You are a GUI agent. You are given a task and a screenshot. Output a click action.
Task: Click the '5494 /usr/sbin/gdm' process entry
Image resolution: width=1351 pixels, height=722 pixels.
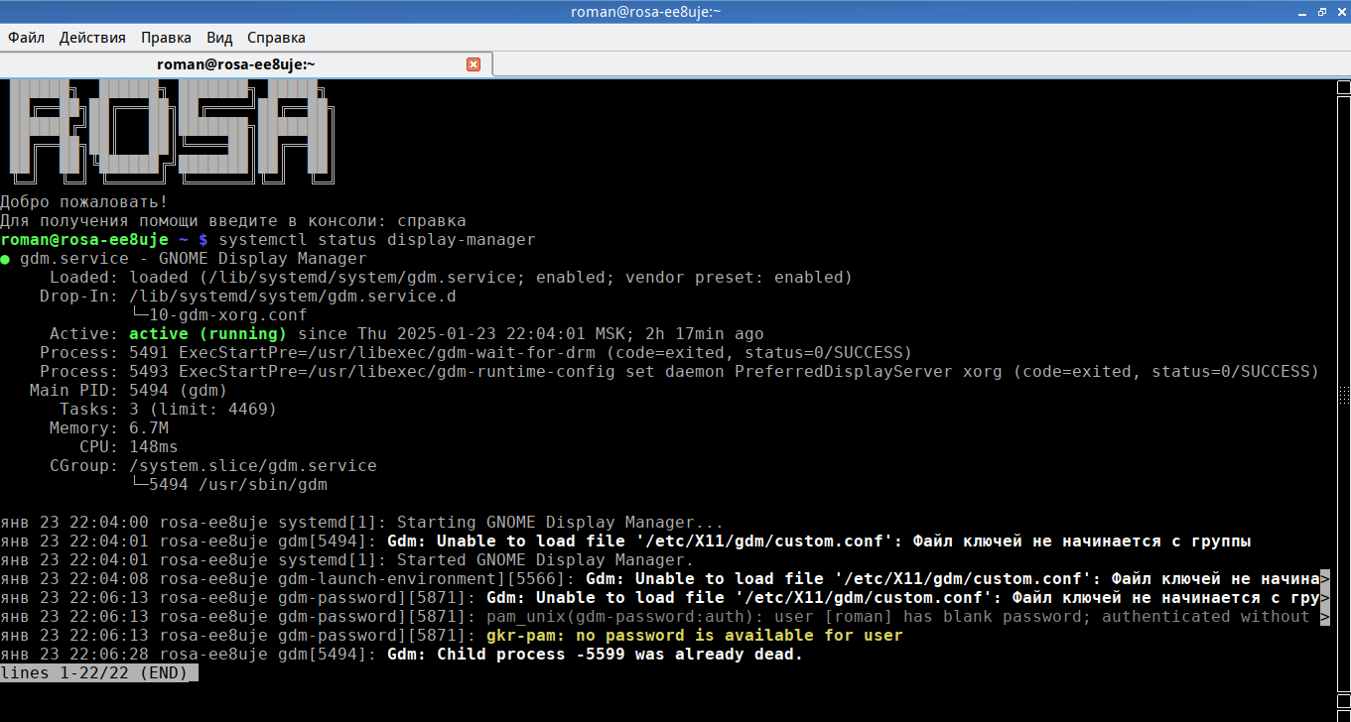pyautogui.click(x=238, y=485)
